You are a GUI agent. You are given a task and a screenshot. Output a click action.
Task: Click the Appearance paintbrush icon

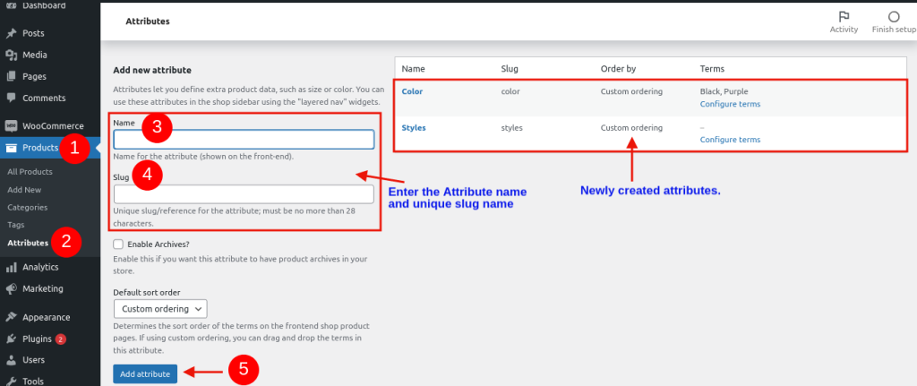11,317
